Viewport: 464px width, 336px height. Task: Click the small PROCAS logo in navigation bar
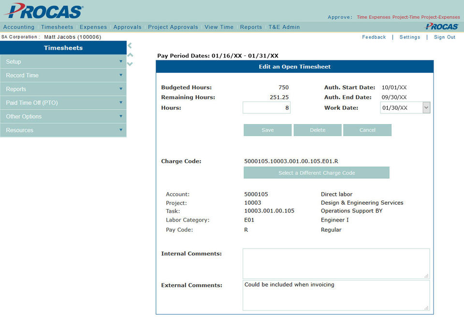coord(441,27)
